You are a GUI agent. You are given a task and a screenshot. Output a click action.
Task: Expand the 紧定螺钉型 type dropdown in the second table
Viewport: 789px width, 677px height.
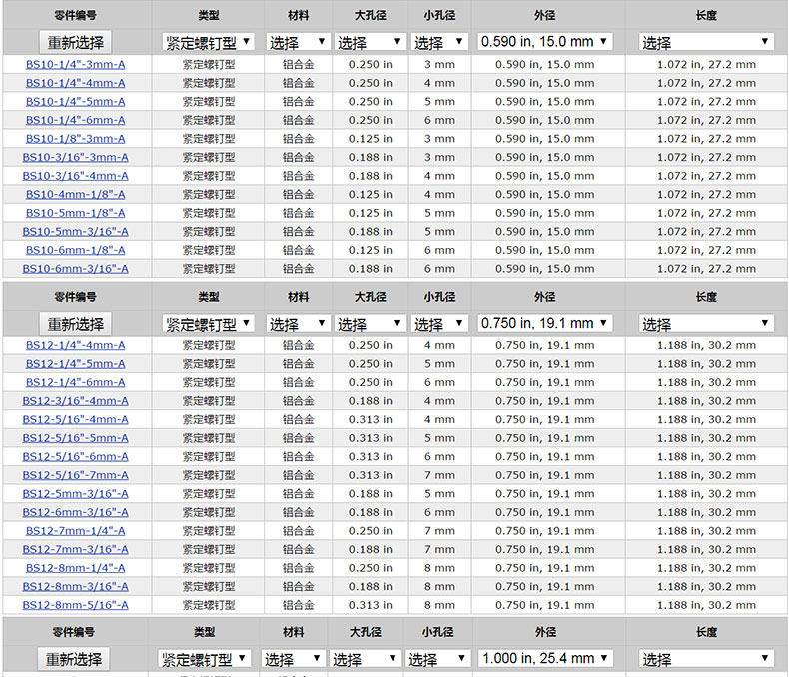click(x=208, y=324)
